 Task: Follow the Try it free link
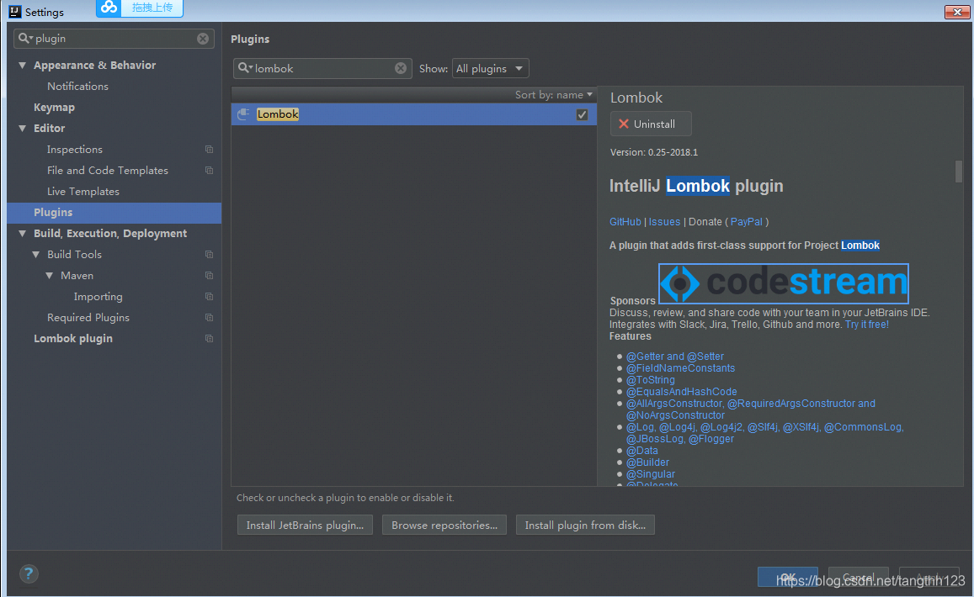click(x=866, y=325)
